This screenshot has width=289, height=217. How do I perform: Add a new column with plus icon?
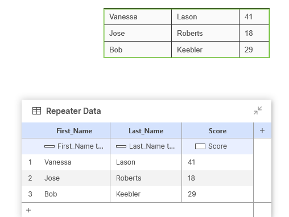point(262,130)
